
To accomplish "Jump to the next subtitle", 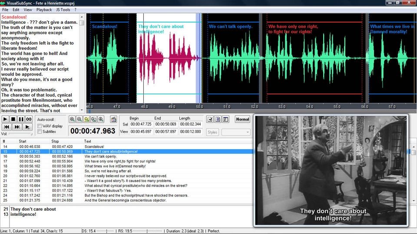I will 17,127.
